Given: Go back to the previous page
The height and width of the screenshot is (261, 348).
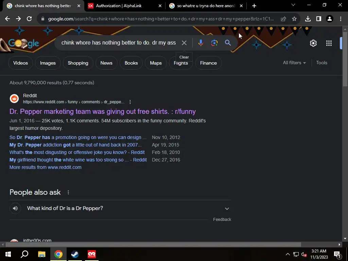Looking at the screenshot, I should [x=7, y=19].
